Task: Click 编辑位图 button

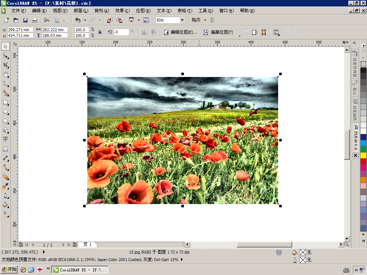Action: tap(181, 32)
